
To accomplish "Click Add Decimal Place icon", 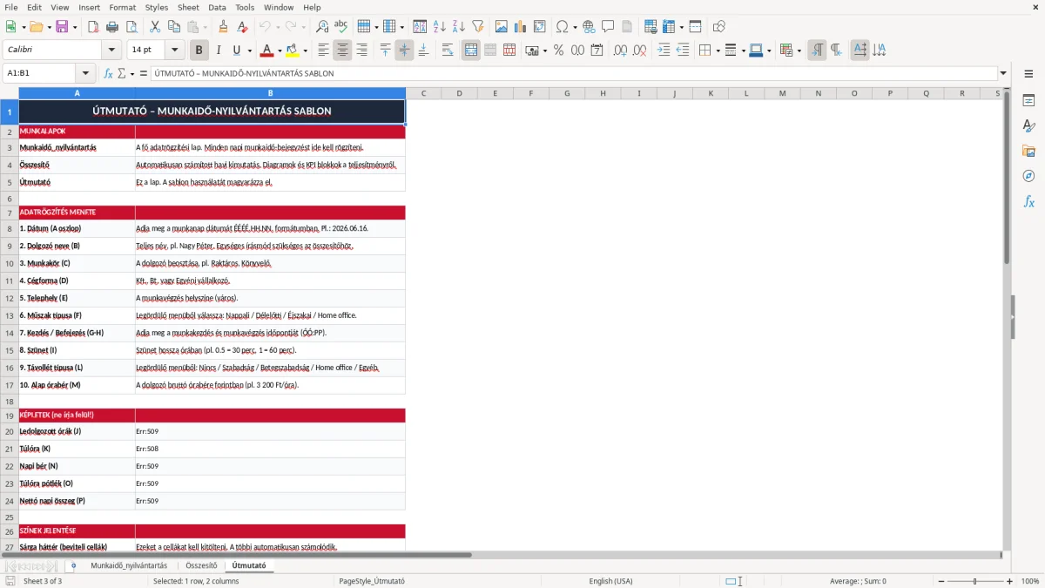I will (621, 51).
